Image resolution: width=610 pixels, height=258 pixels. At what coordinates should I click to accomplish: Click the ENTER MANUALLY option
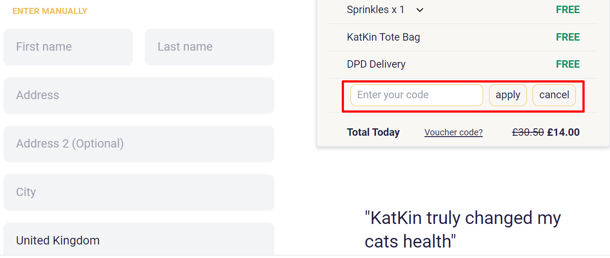[49, 11]
